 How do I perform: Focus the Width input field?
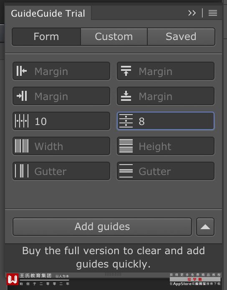tap(61, 146)
